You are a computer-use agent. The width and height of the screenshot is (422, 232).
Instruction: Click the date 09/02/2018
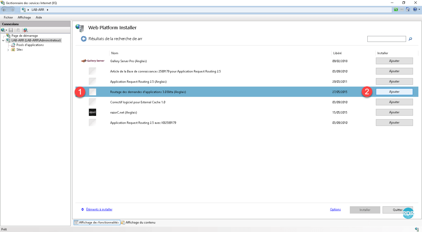coord(340,61)
